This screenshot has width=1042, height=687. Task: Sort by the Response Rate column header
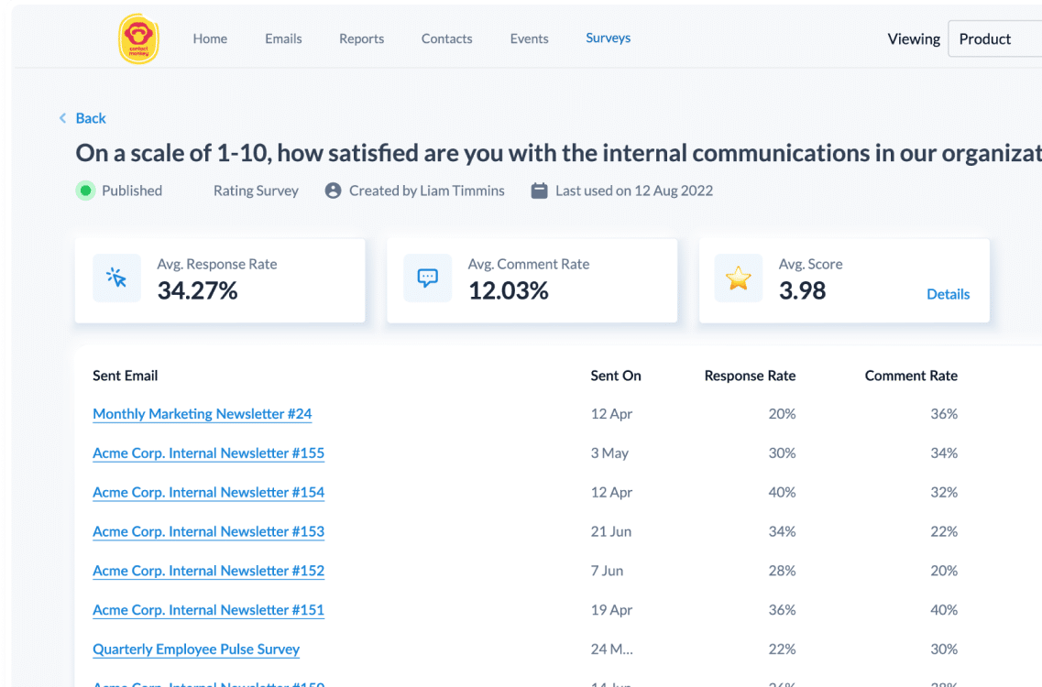tap(750, 376)
